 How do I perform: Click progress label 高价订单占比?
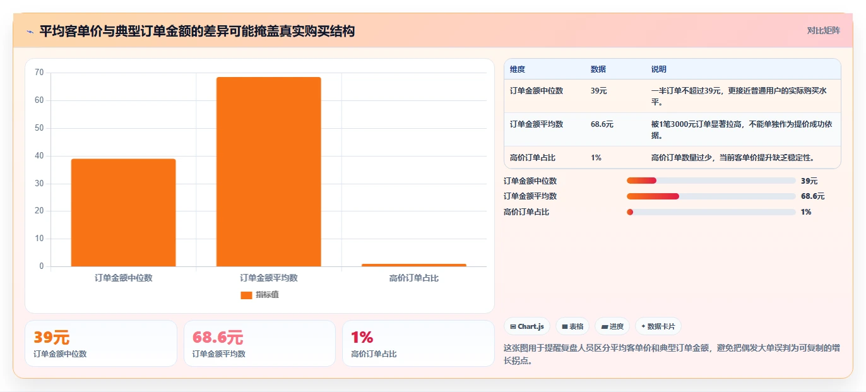pos(526,212)
